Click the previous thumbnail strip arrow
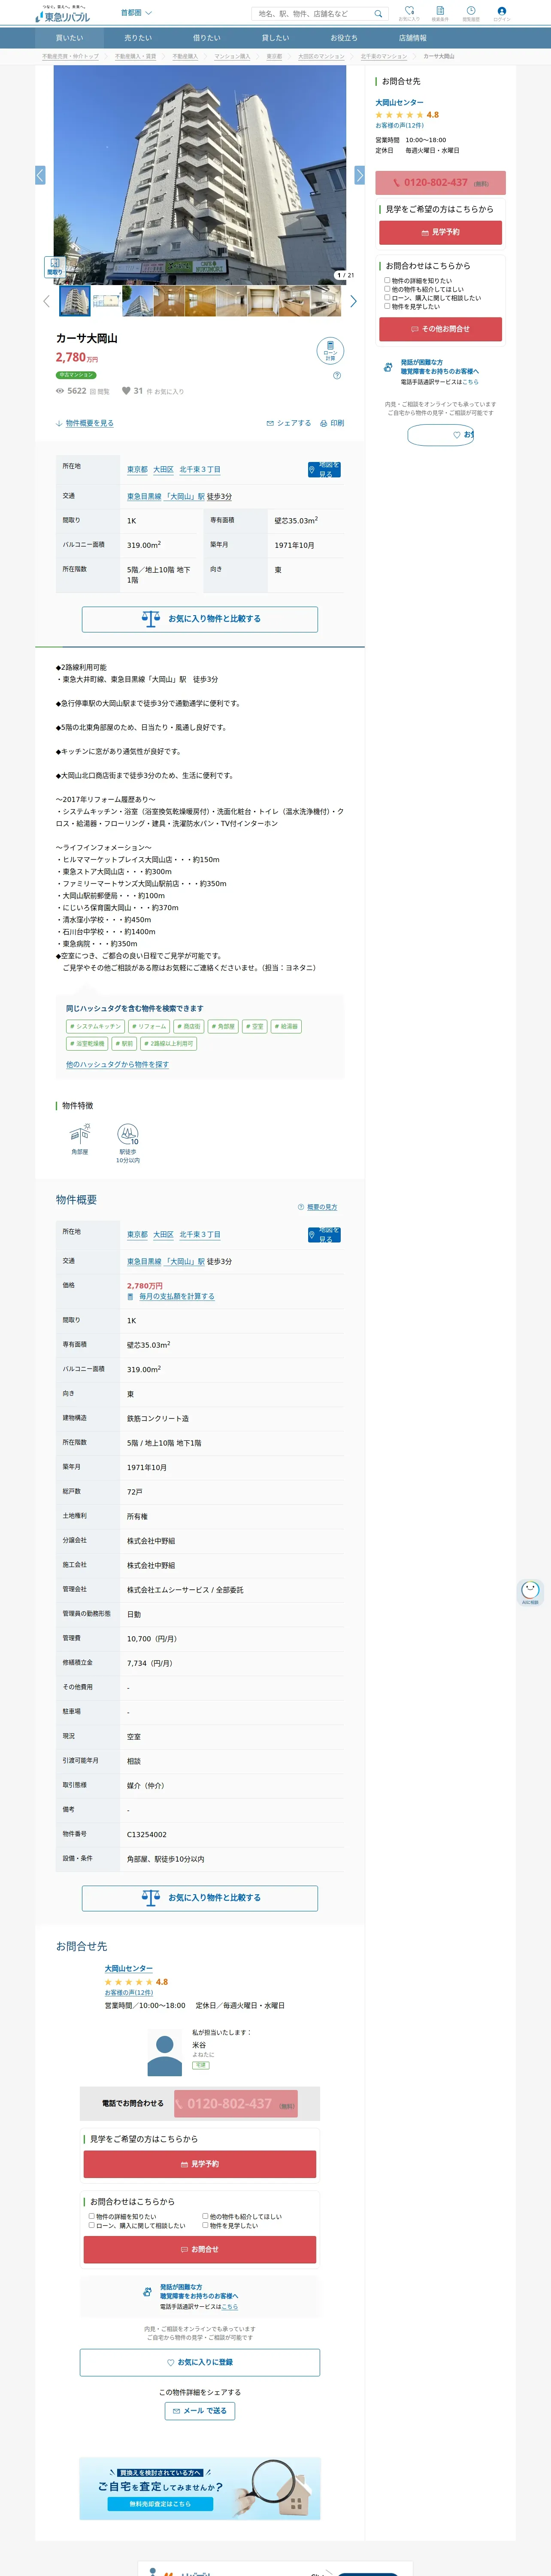This screenshot has width=551, height=2576. 46,301
